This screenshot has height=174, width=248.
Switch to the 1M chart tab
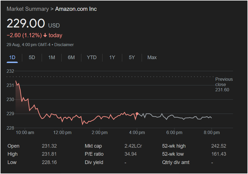(52, 57)
